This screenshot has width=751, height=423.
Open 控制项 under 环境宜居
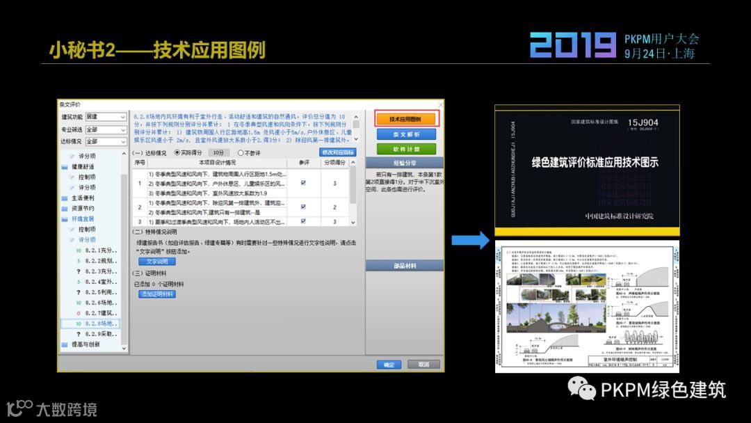[x=87, y=229]
